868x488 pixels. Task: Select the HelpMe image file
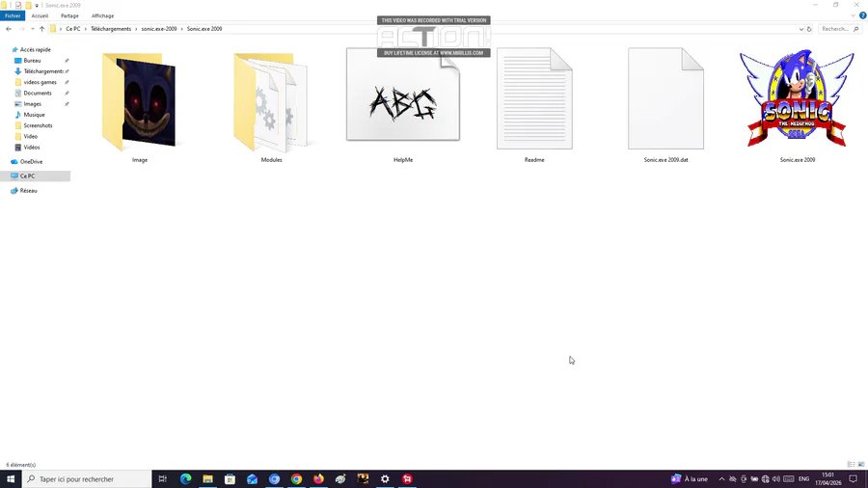click(x=403, y=95)
